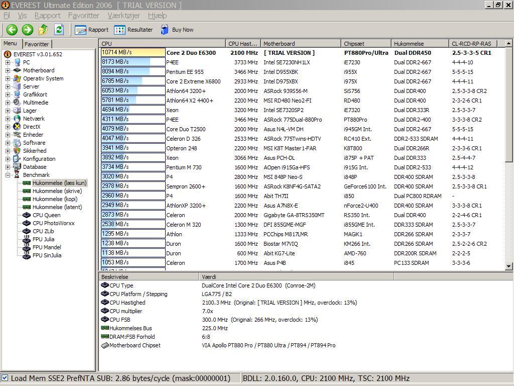Open the Vis menu
Screen dimensions: 514x386
pos(22,16)
